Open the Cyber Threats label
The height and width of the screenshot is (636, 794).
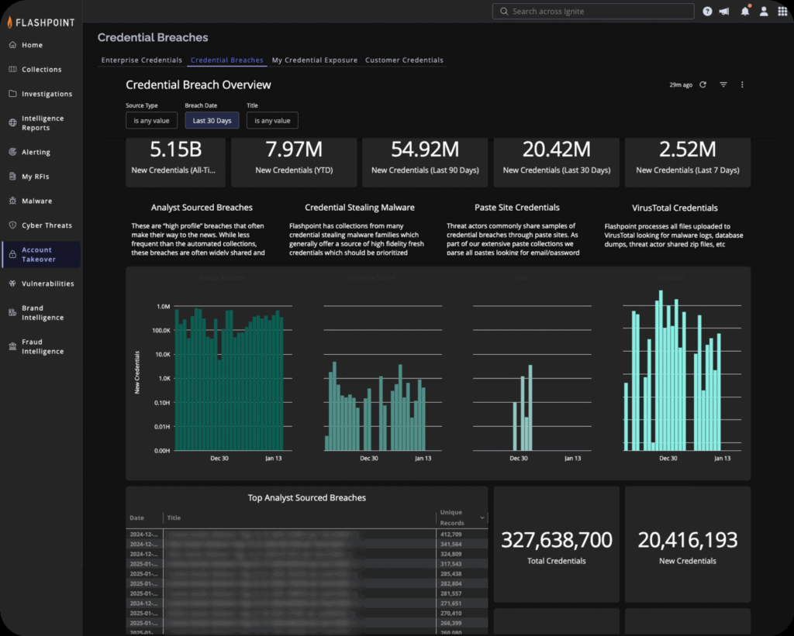click(47, 225)
